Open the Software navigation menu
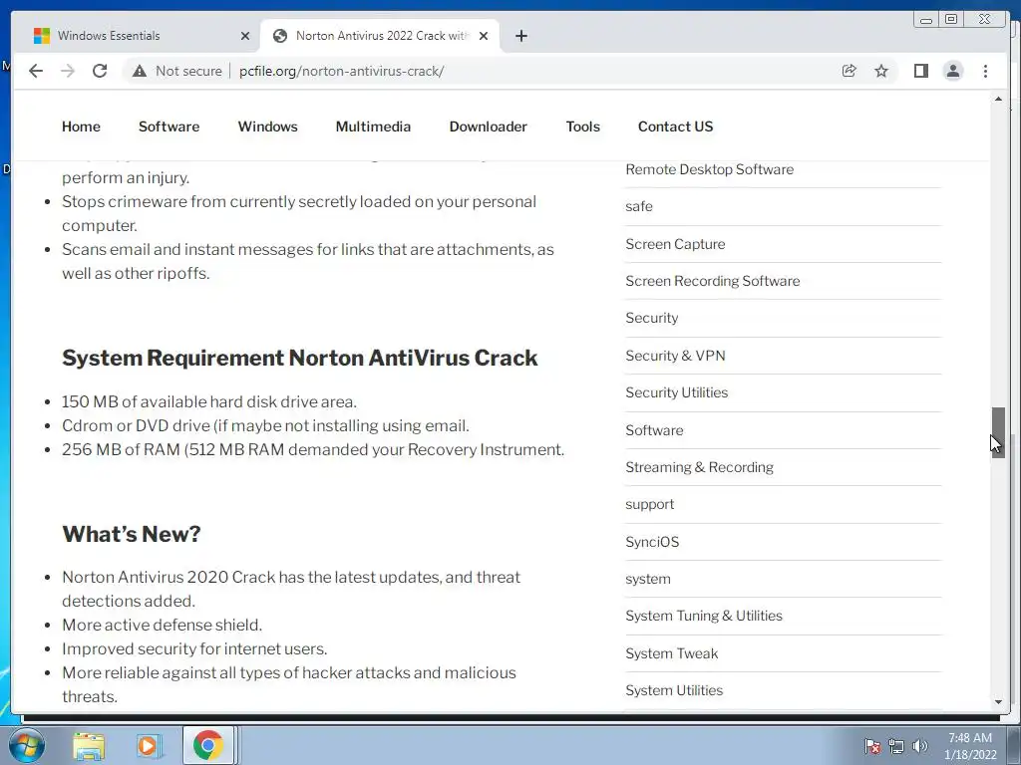This screenshot has height=765, width=1021. 169,127
